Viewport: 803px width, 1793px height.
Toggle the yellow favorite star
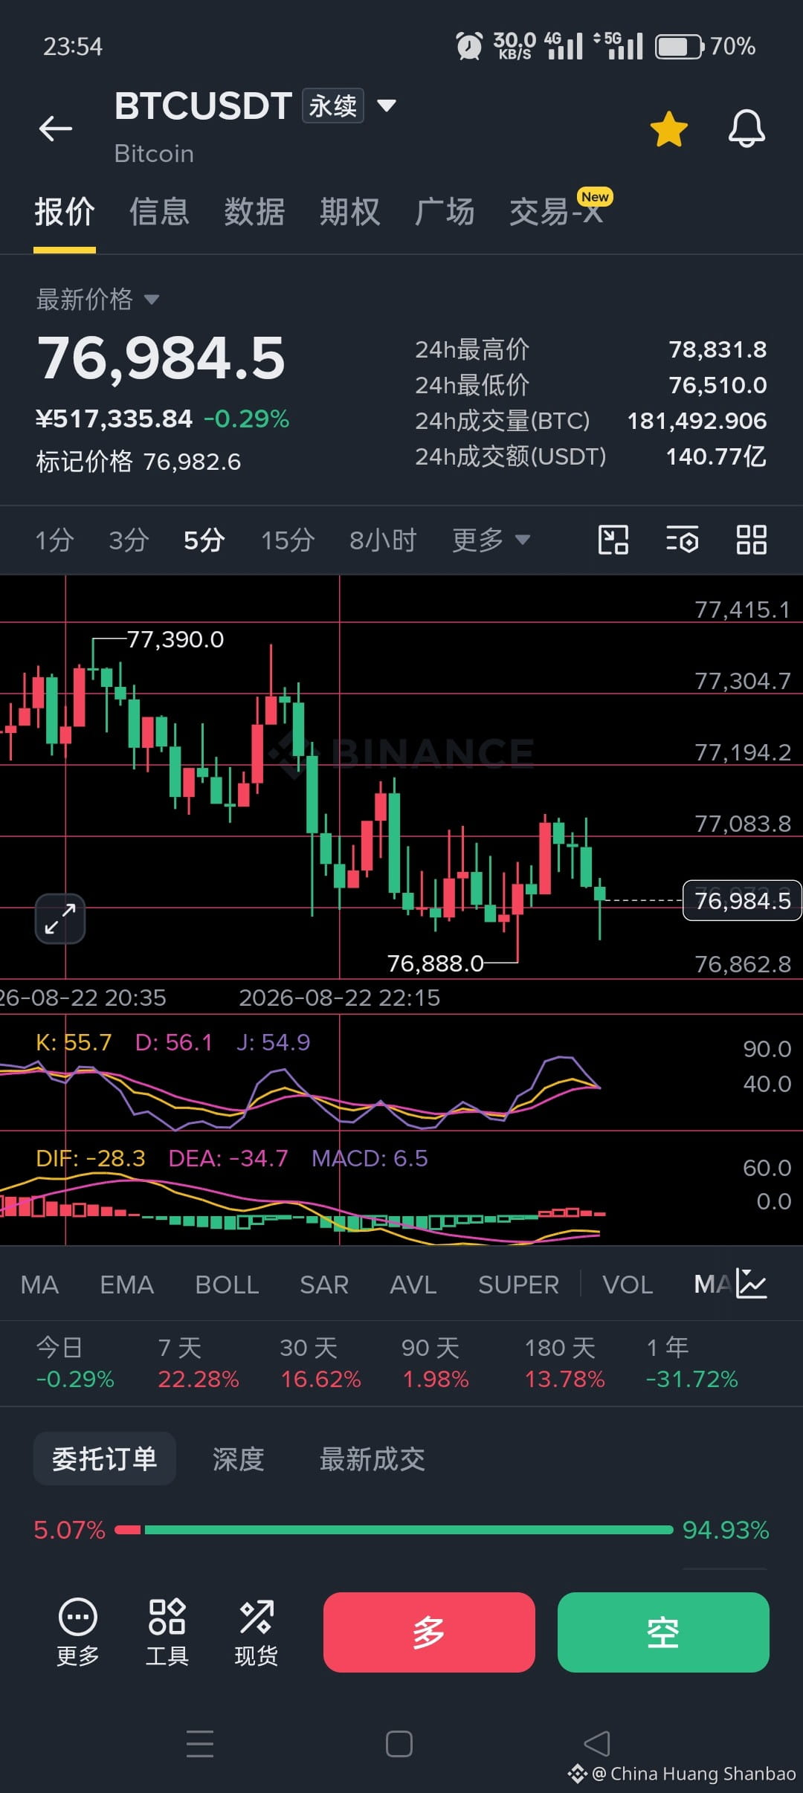(x=669, y=129)
